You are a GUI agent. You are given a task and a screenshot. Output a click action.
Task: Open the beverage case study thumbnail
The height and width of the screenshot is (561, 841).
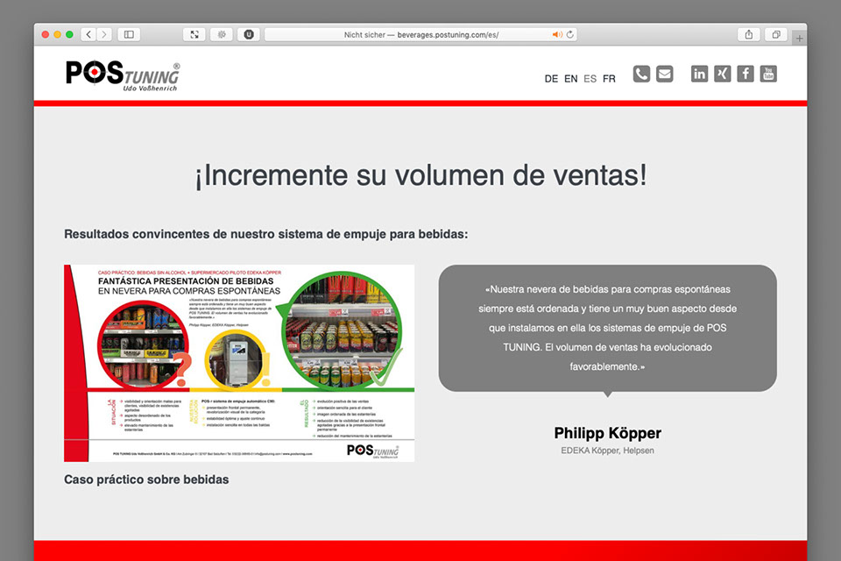239,363
